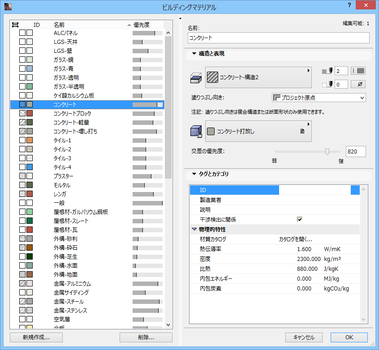Click the help question mark button
The width and height of the screenshot is (379, 350).
tap(349, 5)
